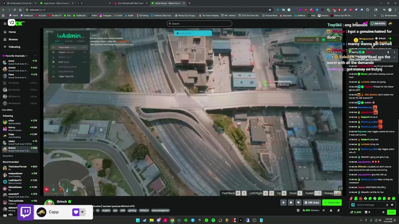
Task: Open TheCubanTarzan recommended channel
Action: point(19,168)
